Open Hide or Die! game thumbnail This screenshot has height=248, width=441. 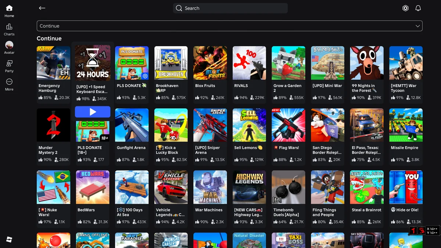click(406, 187)
